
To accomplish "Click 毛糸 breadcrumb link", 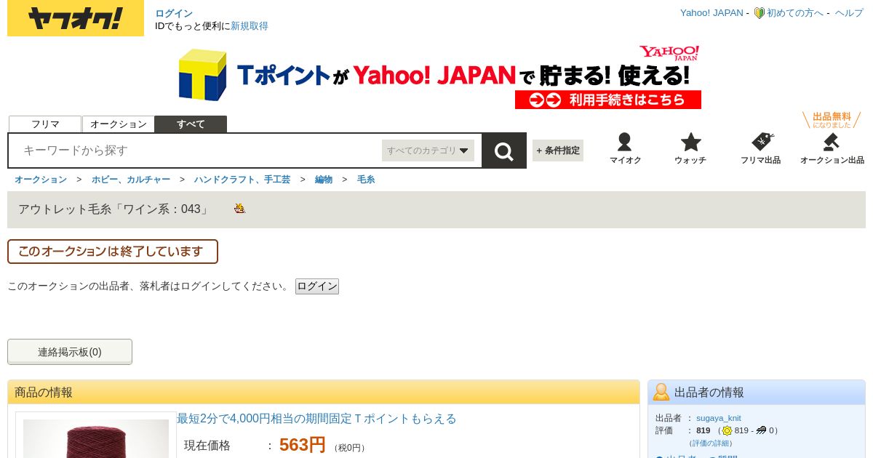I will [x=366, y=180].
